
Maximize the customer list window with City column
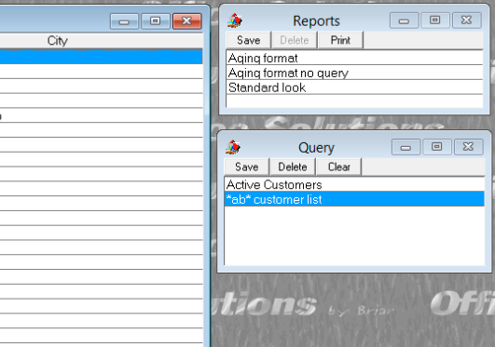[x=156, y=21]
